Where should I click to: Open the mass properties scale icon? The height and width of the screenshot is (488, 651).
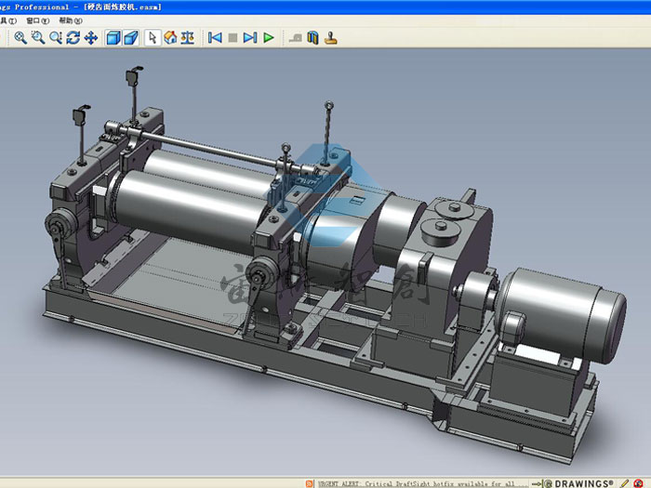click(x=188, y=38)
